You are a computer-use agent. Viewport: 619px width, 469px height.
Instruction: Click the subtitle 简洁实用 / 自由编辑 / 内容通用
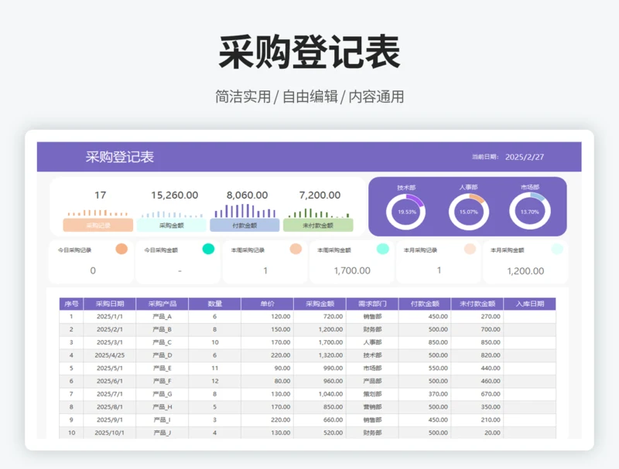tap(309, 97)
